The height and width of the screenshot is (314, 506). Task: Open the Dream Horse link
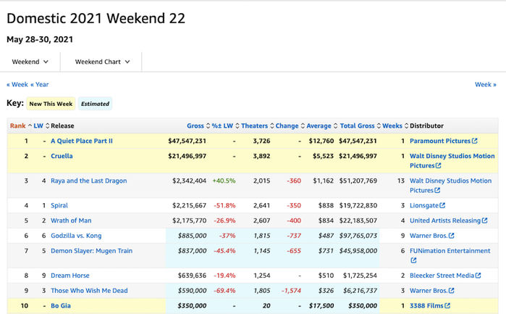coord(70,276)
